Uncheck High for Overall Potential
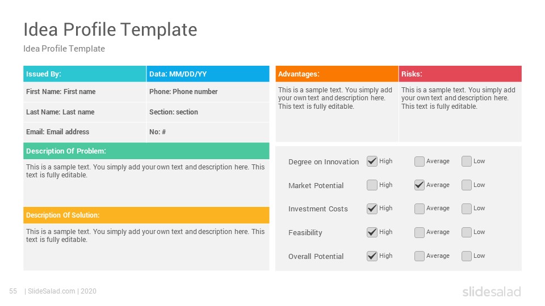Screen dimensions: 545x306 [372, 256]
